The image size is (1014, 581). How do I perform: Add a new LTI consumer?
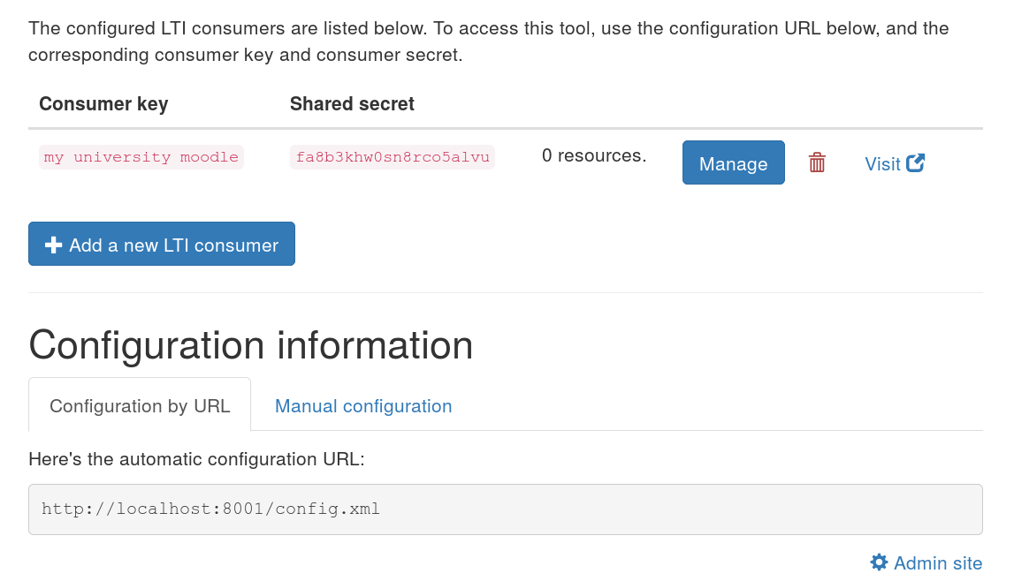(162, 244)
